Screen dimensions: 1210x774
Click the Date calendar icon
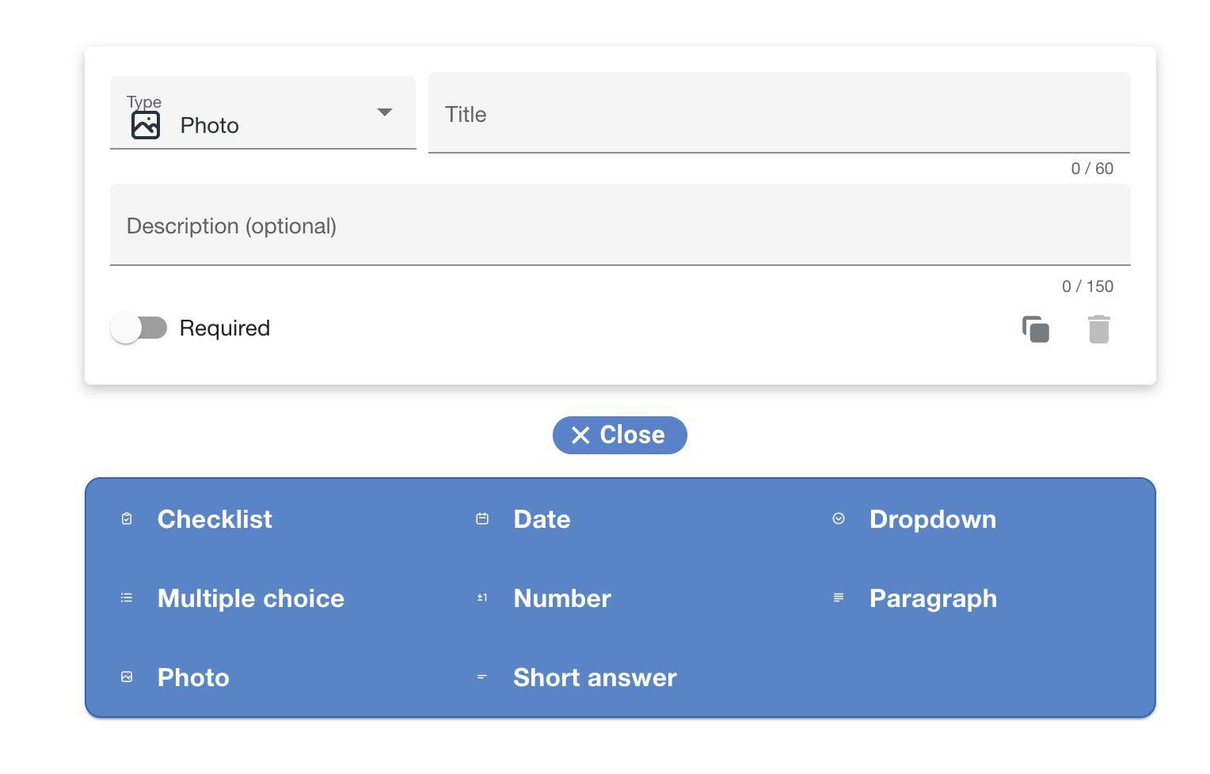(x=482, y=519)
